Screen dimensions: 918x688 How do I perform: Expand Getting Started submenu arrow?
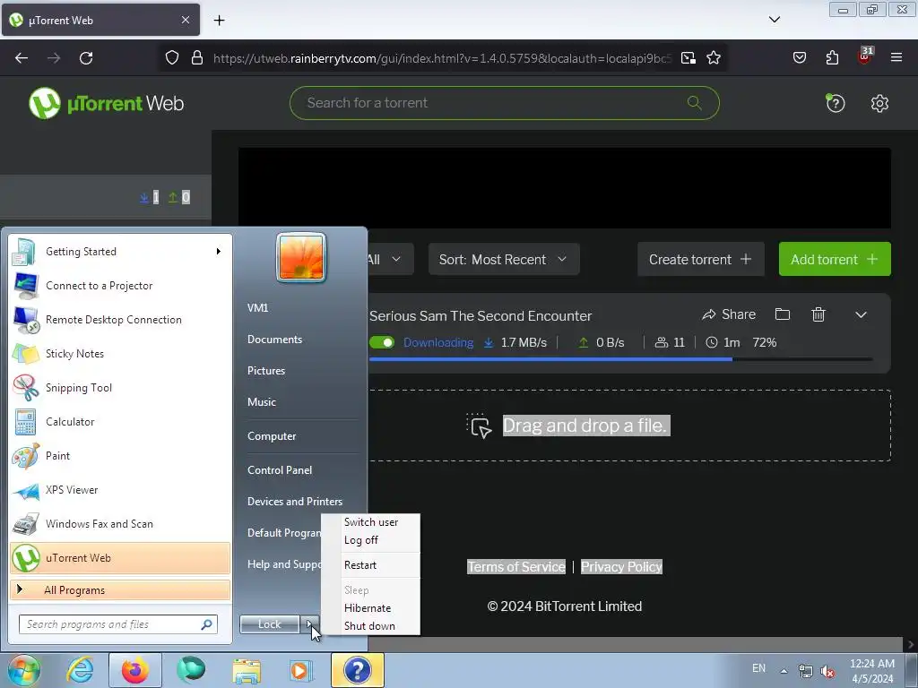[219, 252]
